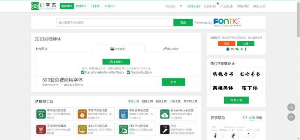Click the back-to-top chevron button
300x140 pixels.
pos(291,117)
